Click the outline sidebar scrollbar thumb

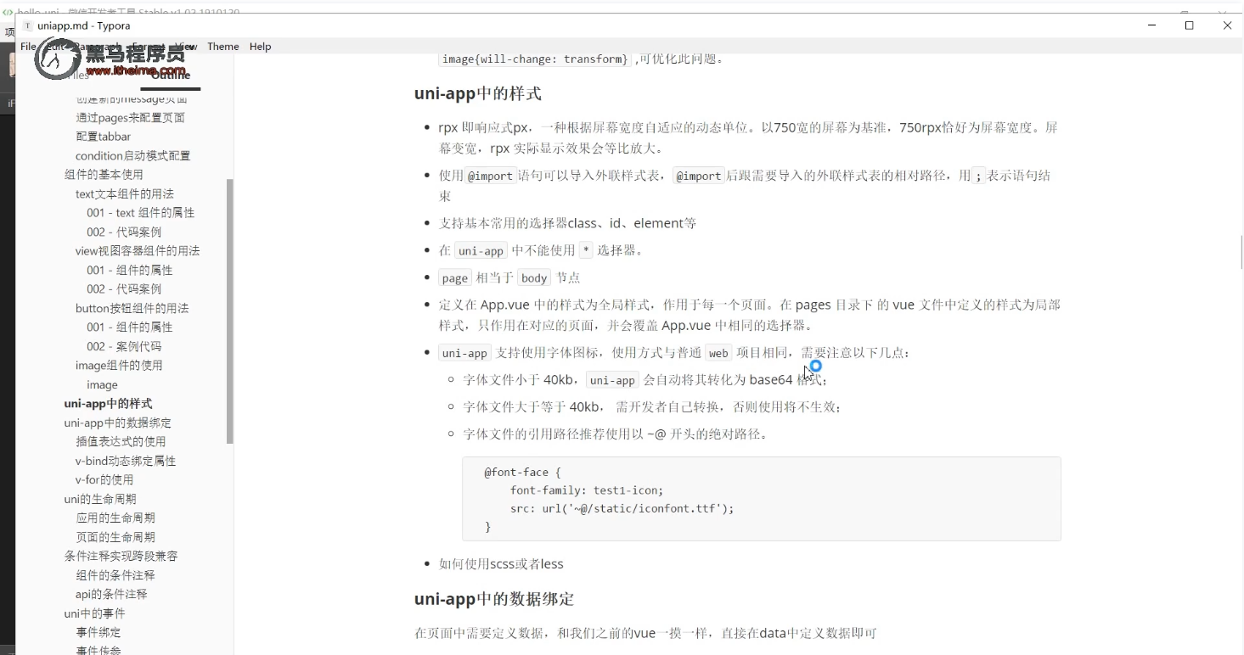coord(229,311)
